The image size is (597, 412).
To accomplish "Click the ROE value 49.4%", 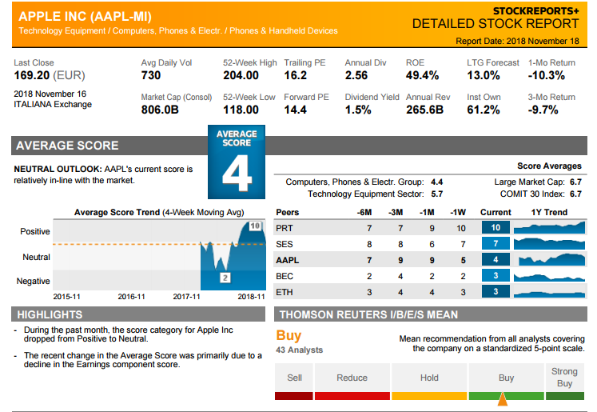I will pyautogui.click(x=422, y=75).
